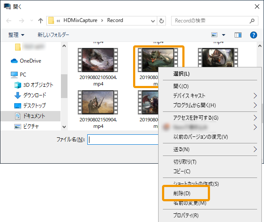The image size is (264, 222).
Task: Click the search magnifier icon
Action: point(252,21)
